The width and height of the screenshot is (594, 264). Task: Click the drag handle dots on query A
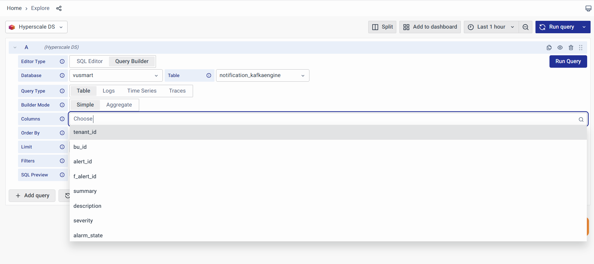(581, 48)
